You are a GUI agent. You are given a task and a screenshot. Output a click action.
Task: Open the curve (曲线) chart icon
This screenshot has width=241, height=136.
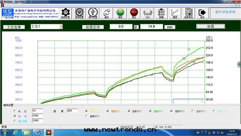pyautogui.click(x=175, y=13)
